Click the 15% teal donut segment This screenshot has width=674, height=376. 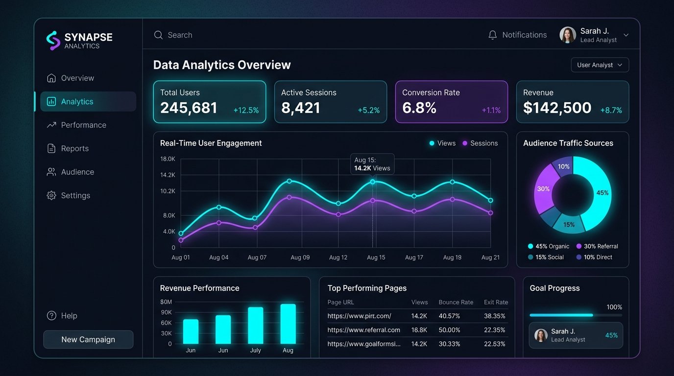pos(569,224)
